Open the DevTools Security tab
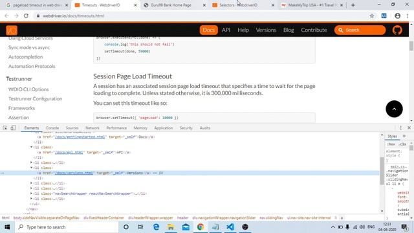 [x=186, y=128]
